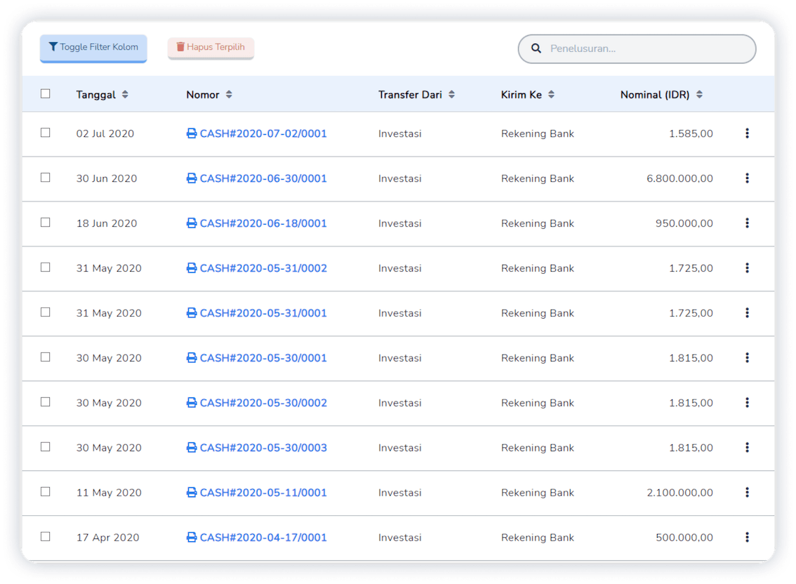Screen dimensions: 796x584
Task: Open the three-dot menu for the 30 Jun 2020 row
Action: 747,178
